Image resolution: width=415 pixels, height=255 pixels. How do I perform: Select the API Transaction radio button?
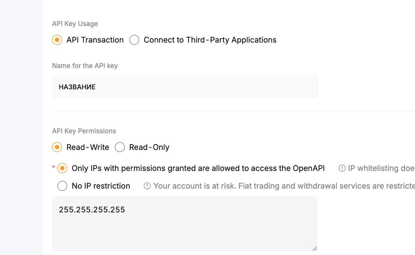tap(57, 40)
